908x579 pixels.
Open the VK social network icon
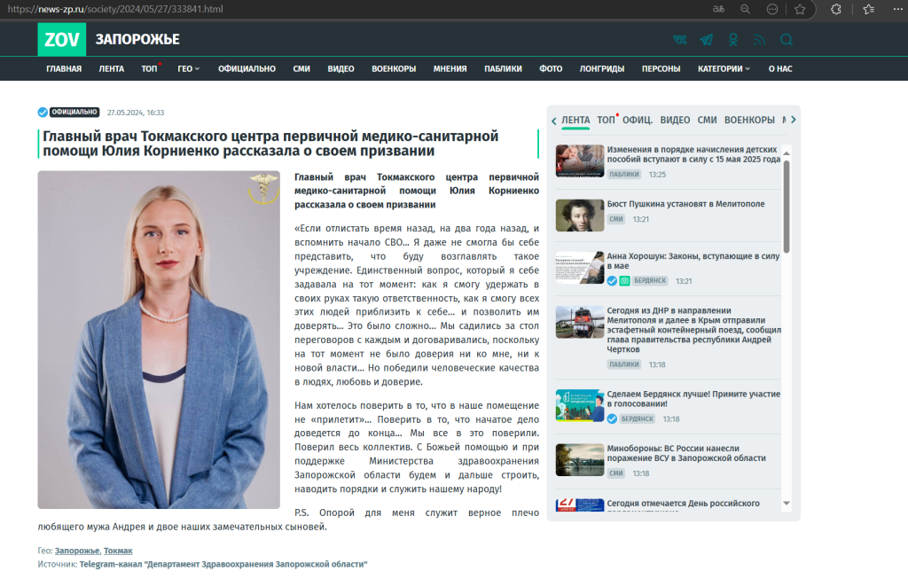679,39
